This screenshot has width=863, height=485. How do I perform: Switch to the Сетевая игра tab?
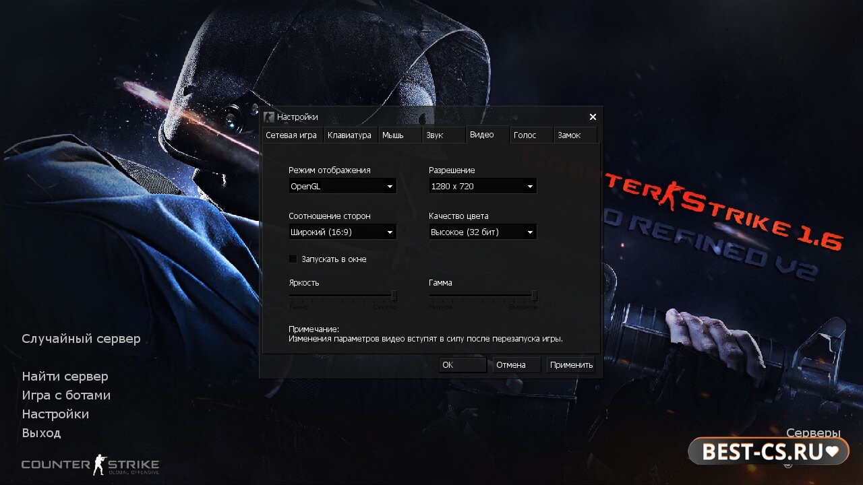pyautogui.click(x=293, y=135)
